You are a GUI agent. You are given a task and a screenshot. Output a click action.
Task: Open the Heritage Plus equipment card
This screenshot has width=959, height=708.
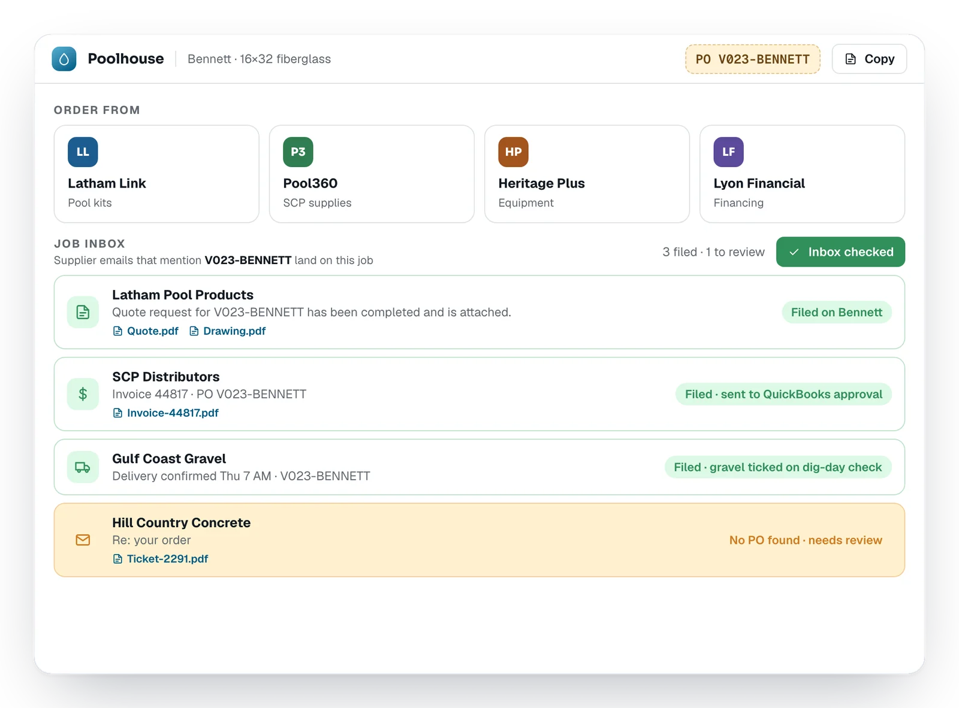click(587, 174)
